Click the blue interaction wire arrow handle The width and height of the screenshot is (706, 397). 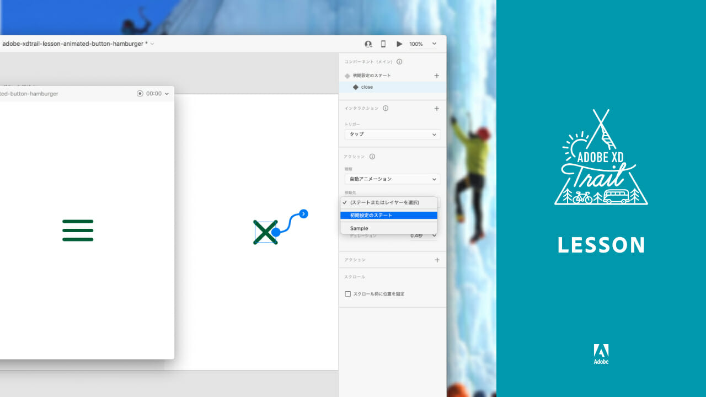[x=304, y=213]
